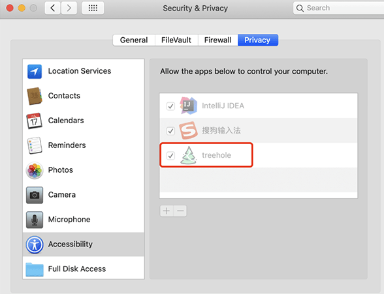Choose the Reminders list icon
This screenshot has height=294, width=384.
(x=35, y=145)
